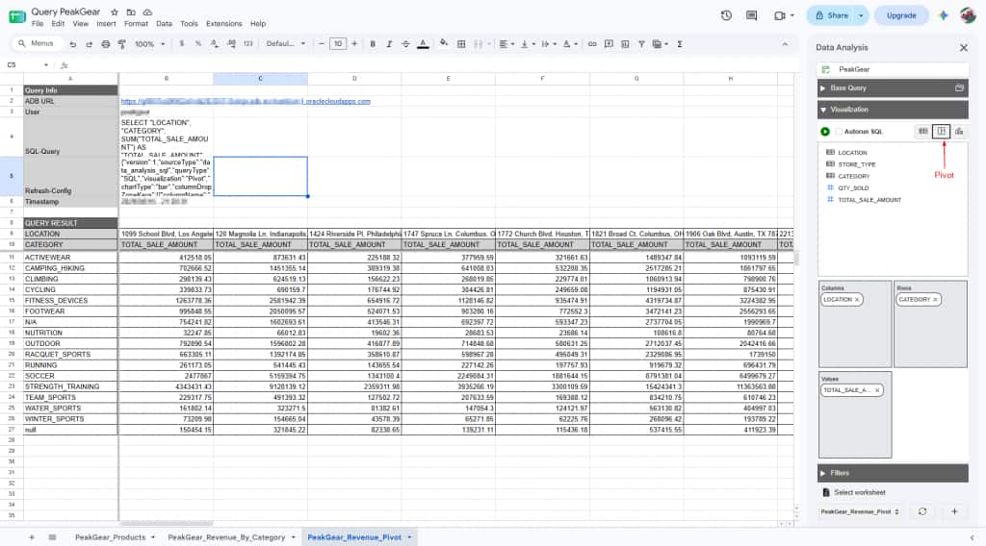Insert chart using toolbar icon
The image size is (986, 546).
click(625, 44)
